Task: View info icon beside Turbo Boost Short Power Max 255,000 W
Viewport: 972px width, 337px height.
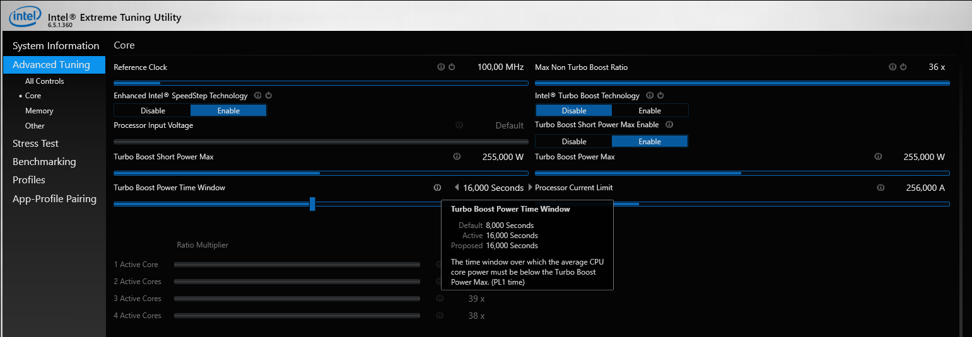Action: (456, 157)
